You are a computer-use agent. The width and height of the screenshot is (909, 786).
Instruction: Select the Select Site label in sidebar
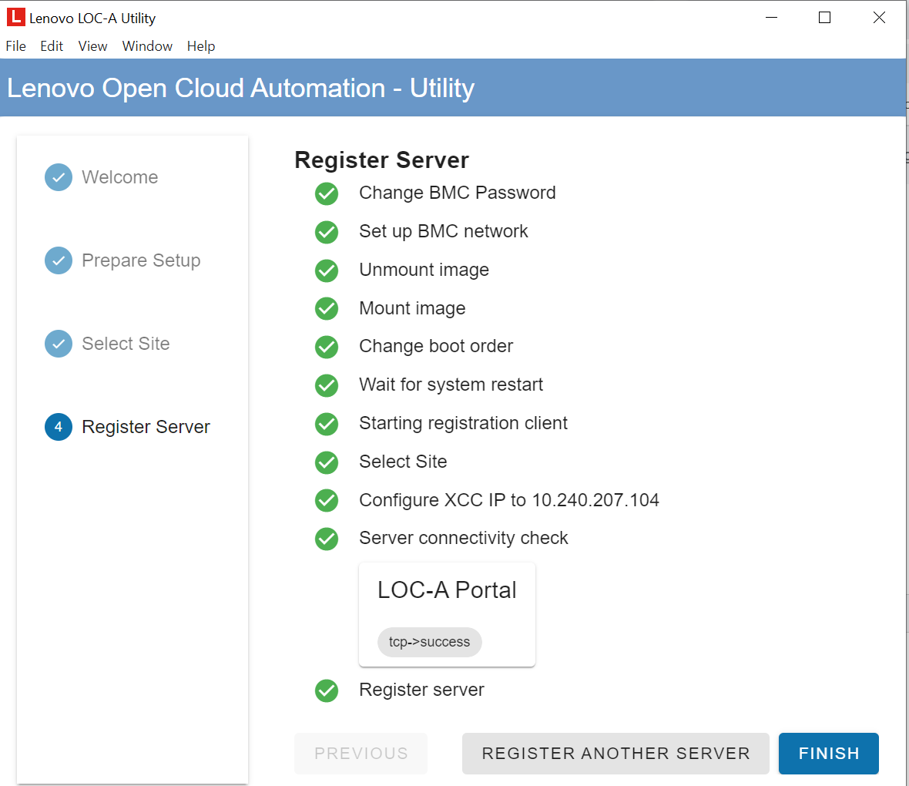[126, 344]
